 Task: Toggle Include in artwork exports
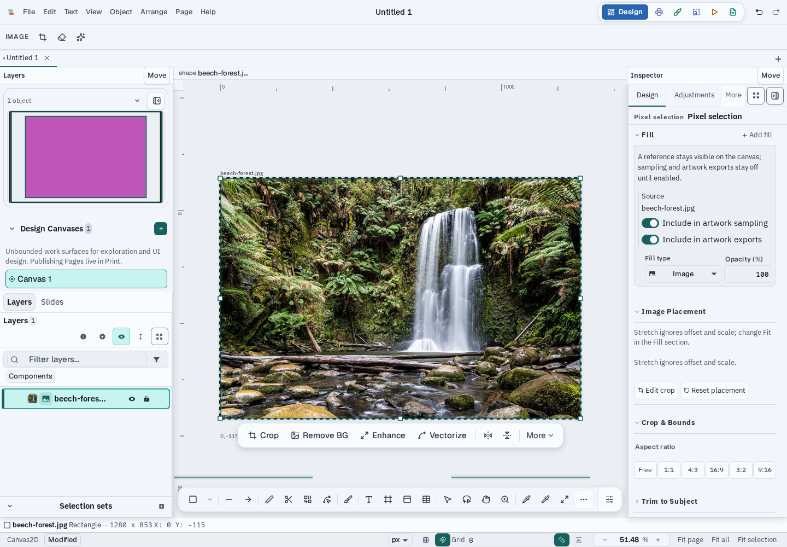coord(650,240)
